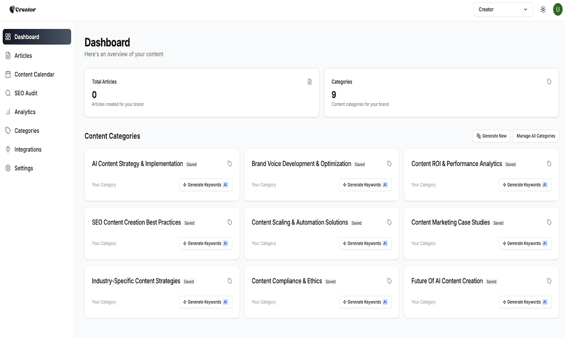Generate Keywords for Content Compliance & Ethics

[x=365, y=302]
